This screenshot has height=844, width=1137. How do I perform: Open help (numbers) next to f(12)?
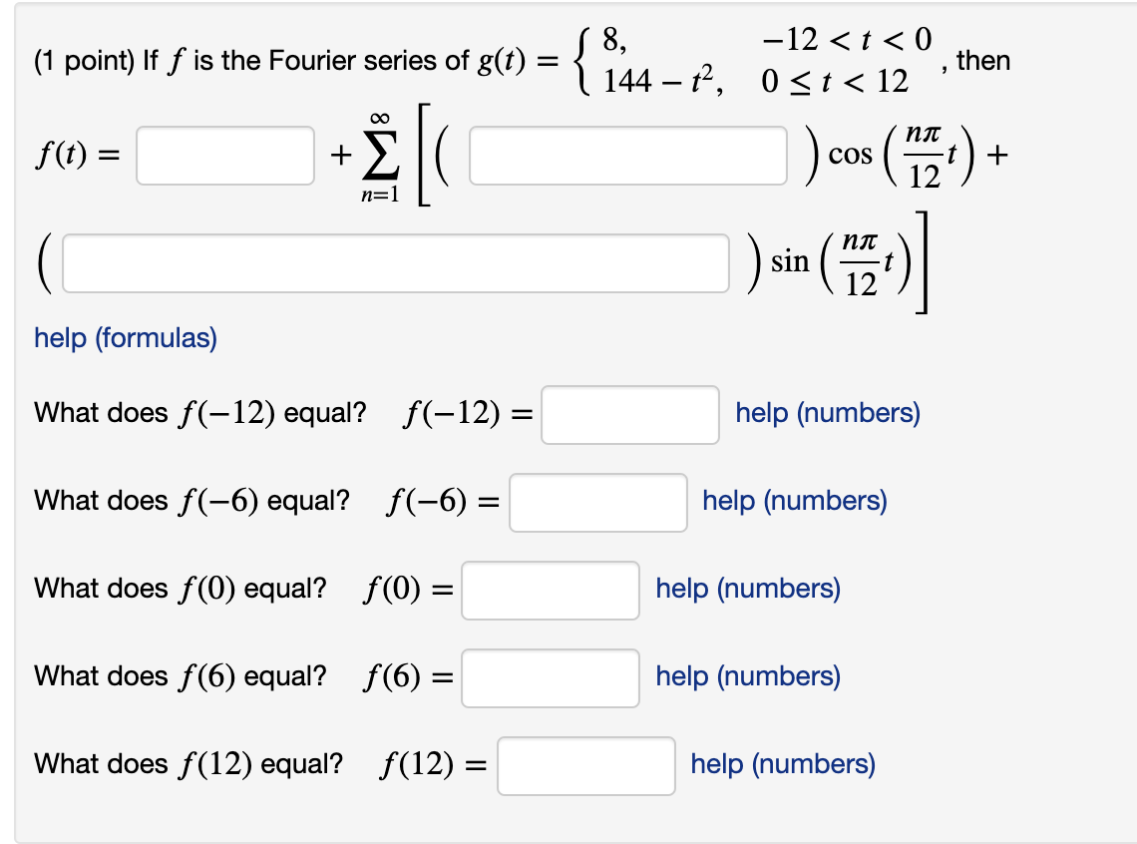point(783,764)
